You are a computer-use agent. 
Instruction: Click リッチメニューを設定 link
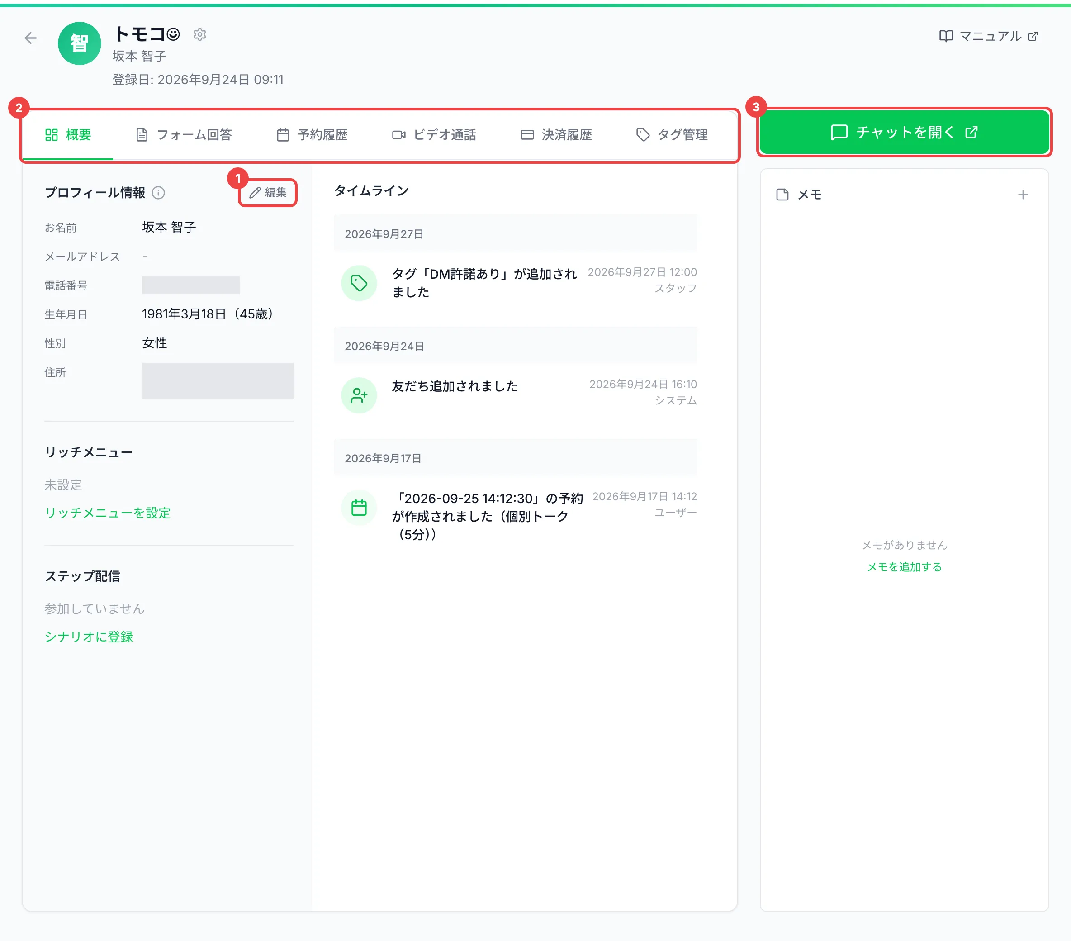click(107, 513)
